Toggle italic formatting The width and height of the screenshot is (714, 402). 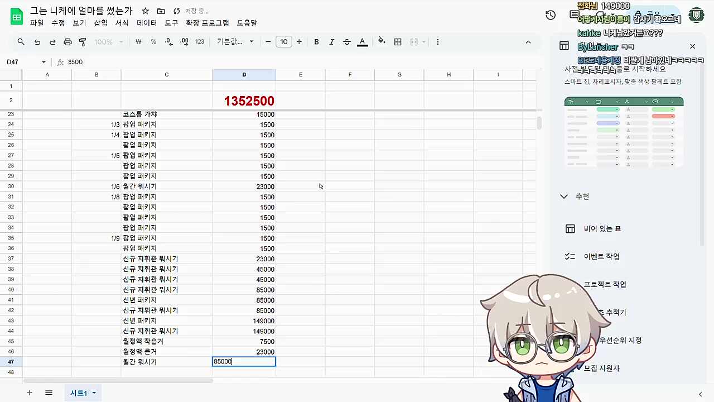click(332, 42)
